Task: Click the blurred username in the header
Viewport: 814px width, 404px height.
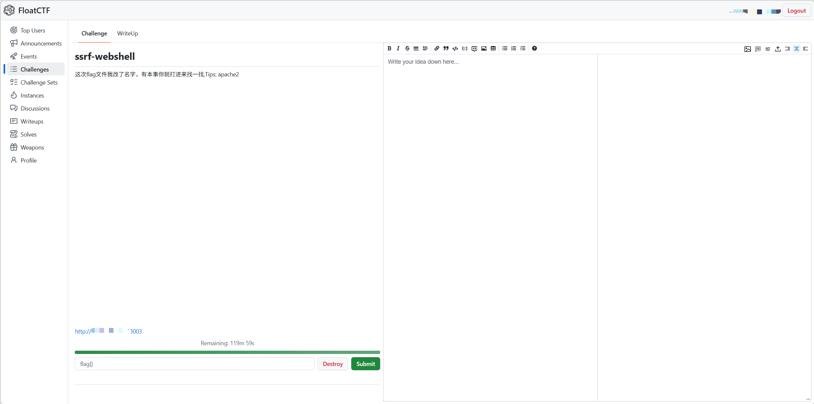Action: (754, 11)
